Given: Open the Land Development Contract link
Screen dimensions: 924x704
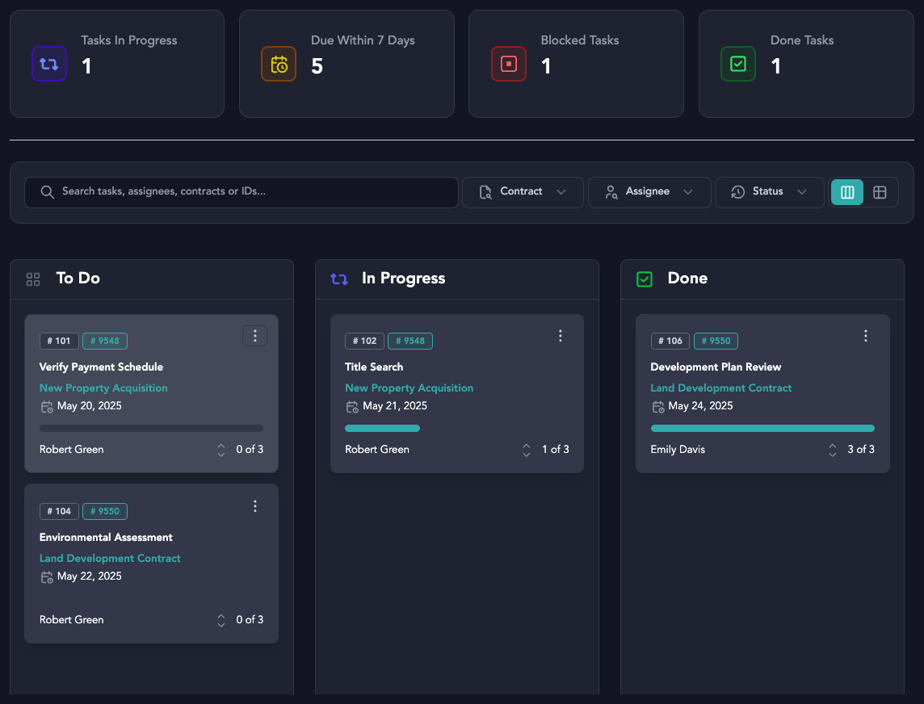Looking at the screenshot, I should click(110, 558).
